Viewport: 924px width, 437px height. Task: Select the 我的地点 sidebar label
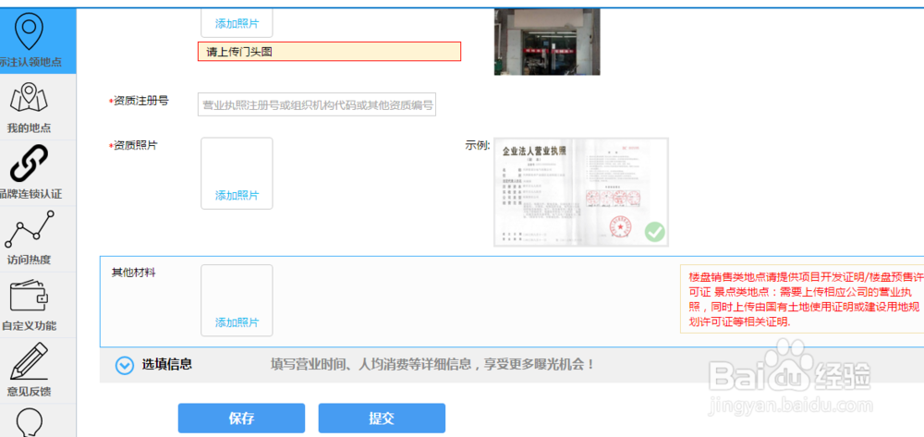tap(29, 127)
